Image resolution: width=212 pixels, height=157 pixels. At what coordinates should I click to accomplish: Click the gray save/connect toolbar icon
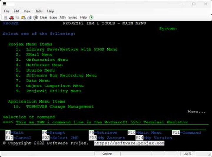pyautogui.click(x=5, y=17)
